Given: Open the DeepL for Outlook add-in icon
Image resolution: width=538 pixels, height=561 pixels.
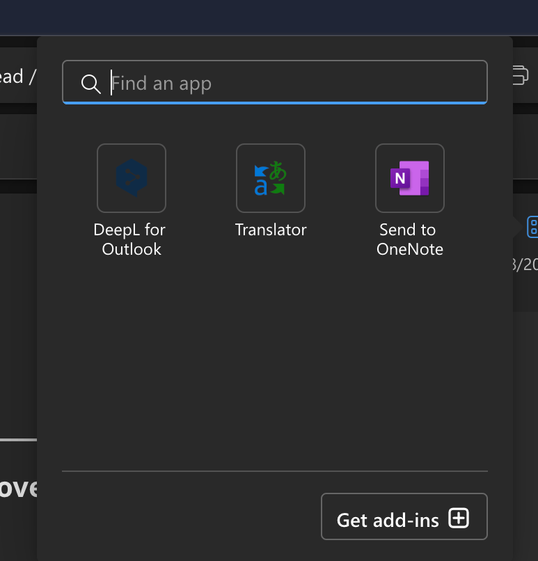Looking at the screenshot, I should coord(132,178).
